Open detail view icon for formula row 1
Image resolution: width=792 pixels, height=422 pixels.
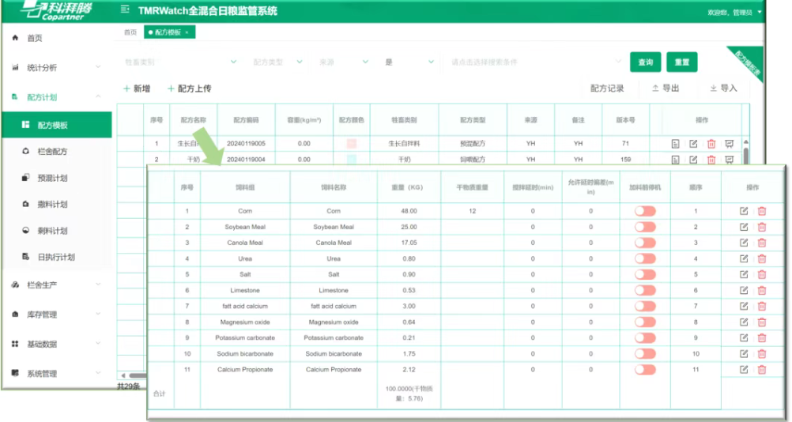coord(676,144)
